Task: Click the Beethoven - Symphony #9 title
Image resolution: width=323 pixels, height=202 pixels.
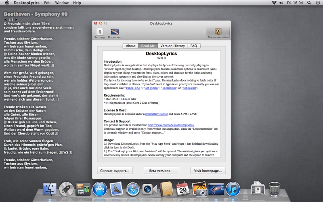Action: (x=36, y=14)
